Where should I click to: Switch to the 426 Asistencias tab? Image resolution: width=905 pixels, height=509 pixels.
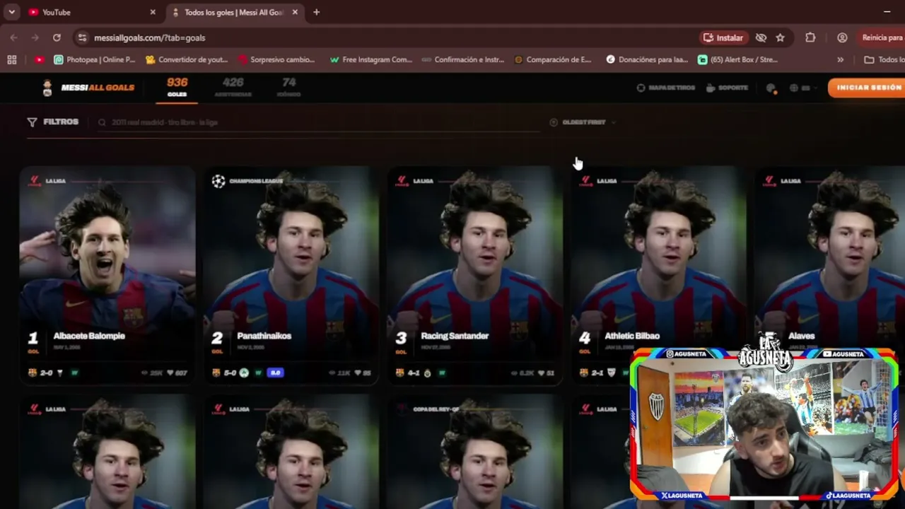point(233,88)
